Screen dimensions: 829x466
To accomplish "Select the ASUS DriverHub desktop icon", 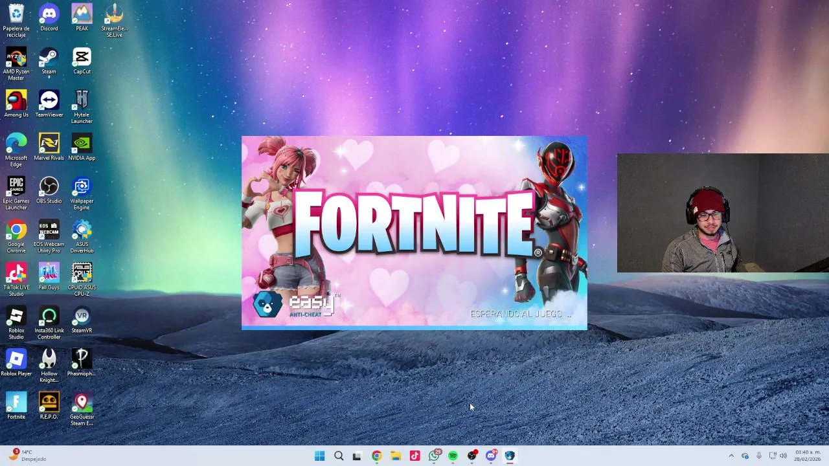I will coord(82,237).
